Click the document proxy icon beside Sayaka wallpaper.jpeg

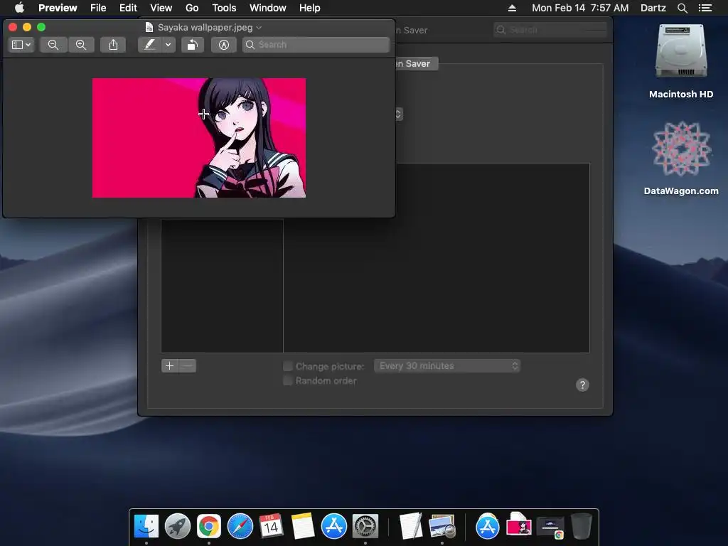149,28
